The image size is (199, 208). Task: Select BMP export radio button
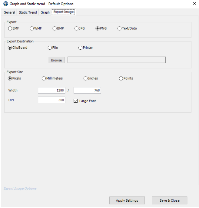(x=55, y=28)
